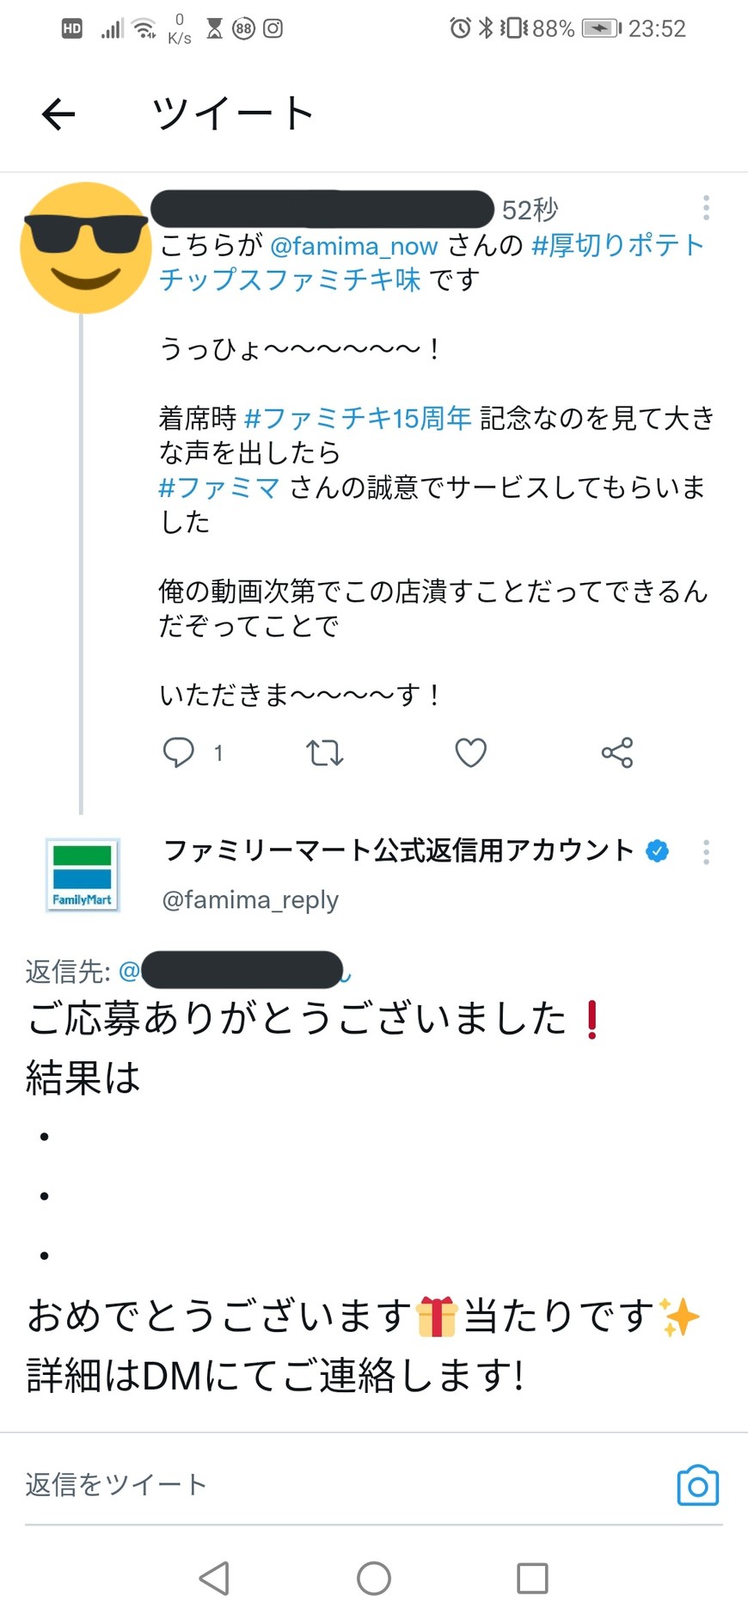Open the camera to attach a photo
The height and width of the screenshot is (1620, 748).
[697, 1485]
